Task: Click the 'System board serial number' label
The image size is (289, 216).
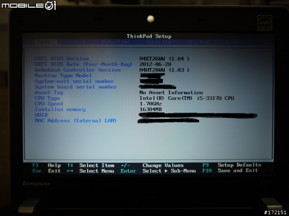Action: point(76,87)
